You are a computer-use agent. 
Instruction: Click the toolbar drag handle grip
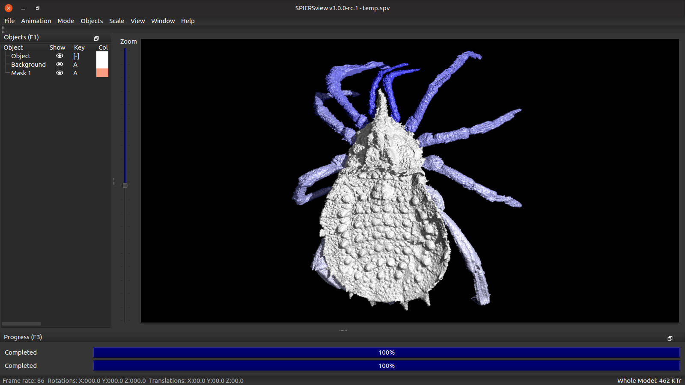(x=3, y=30)
